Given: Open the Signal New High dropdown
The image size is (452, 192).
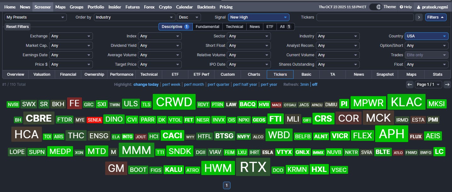Looking at the screenshot, I should [x=259, y=17].
